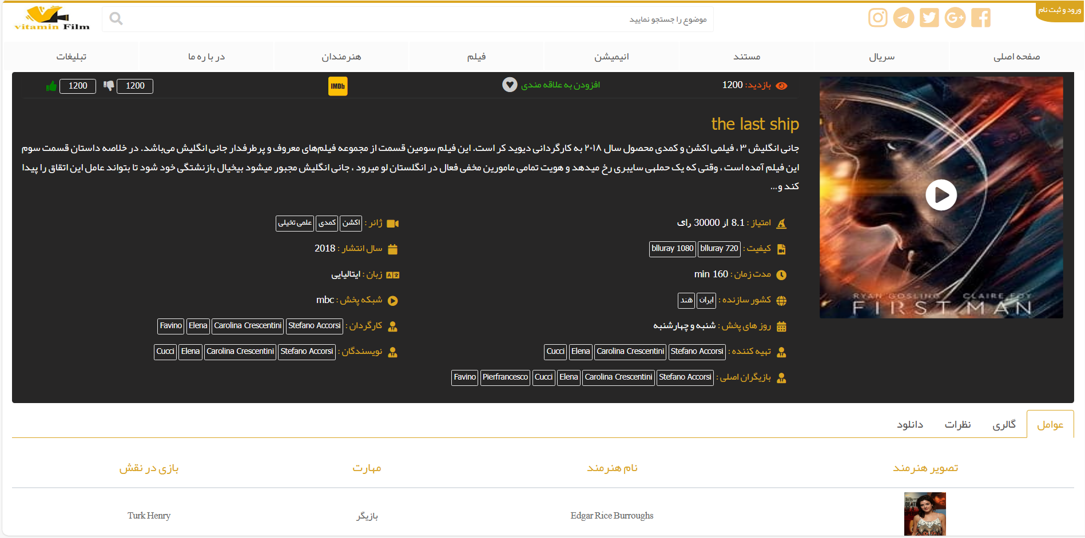Screen dimensions: 1085x538
Task: Click the name Edgar Rice Burroughs
Action: click(x=612, y=516)
